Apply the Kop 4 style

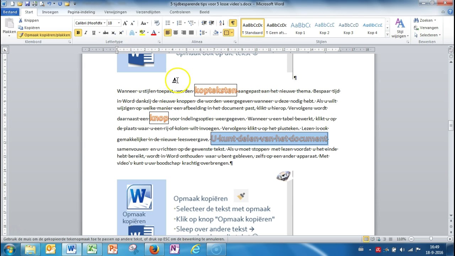[372, 28]
